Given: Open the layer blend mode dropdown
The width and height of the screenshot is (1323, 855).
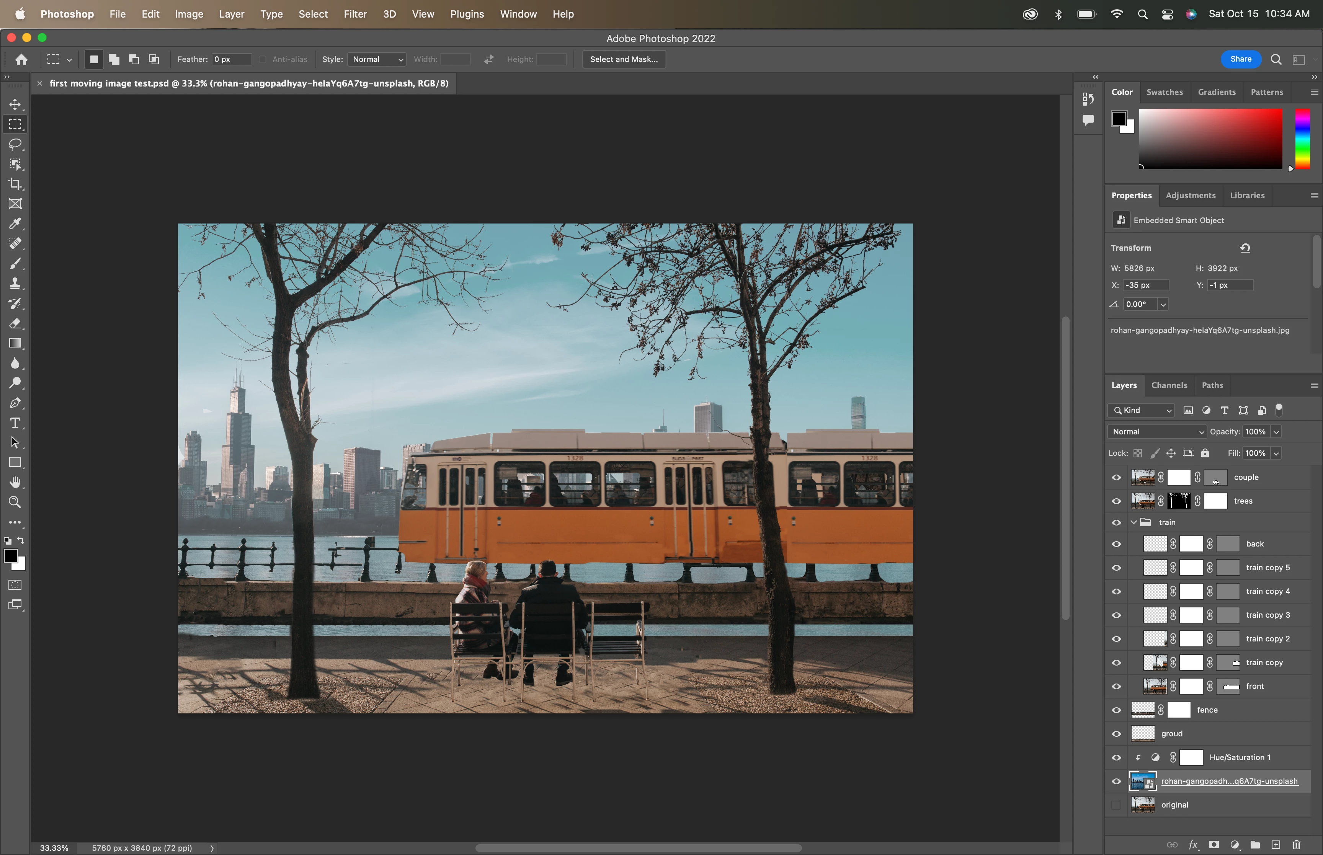Looking at the screenshot, I should pos(1157,432).
